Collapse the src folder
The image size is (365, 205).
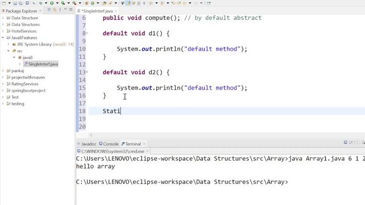[x=9, y=51]
